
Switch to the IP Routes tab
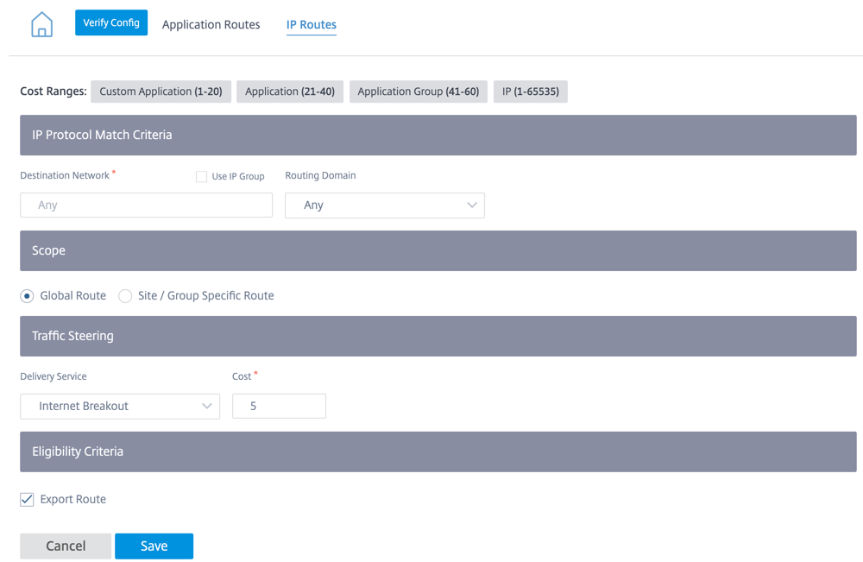(x=311, y=25)
